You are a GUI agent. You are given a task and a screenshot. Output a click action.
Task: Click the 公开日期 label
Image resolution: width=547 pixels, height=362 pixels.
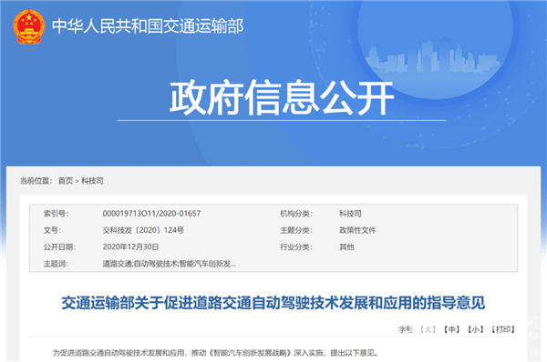pyautogui.click(x=59, y=246)
